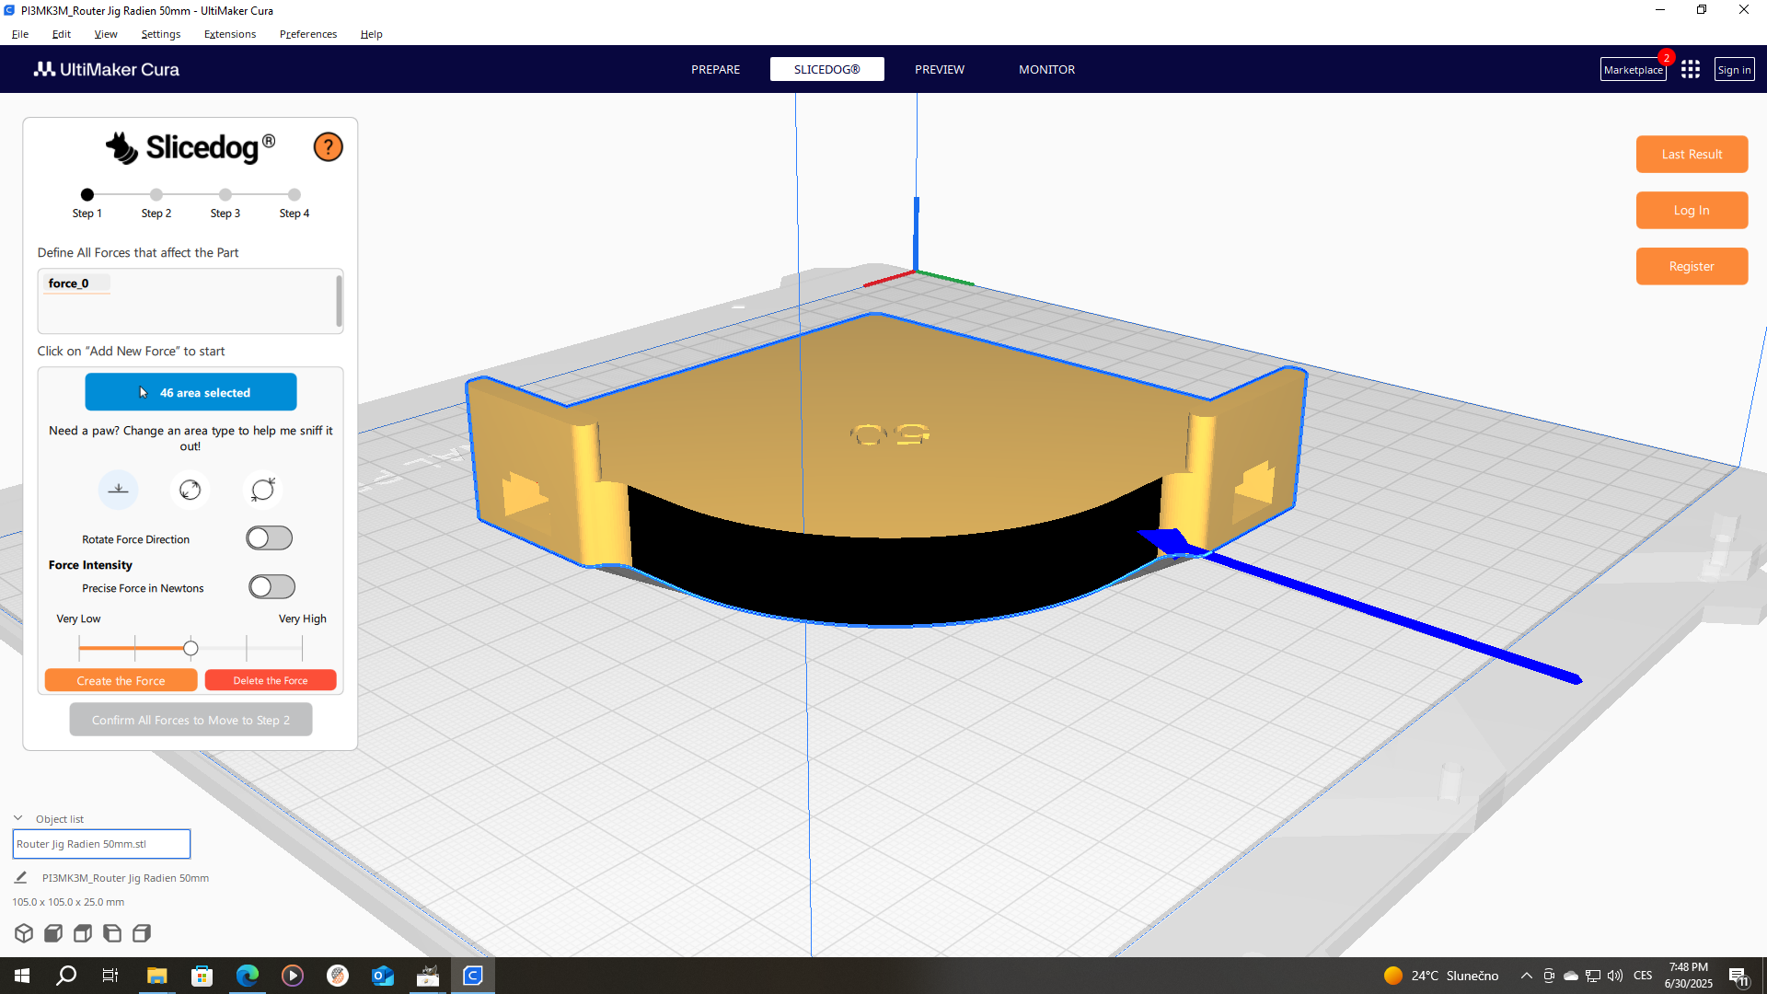Click the pencil edit icon beside project name
The height and width of the screenshot is (994, 1767).
(20, 878)
